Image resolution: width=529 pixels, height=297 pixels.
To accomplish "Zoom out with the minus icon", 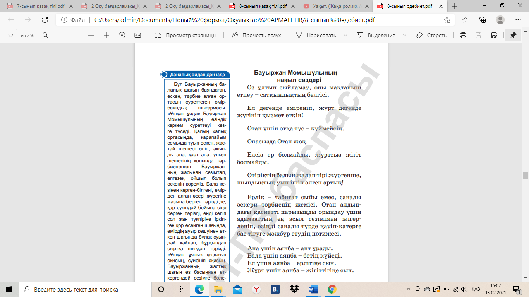I will pos(91,35).
